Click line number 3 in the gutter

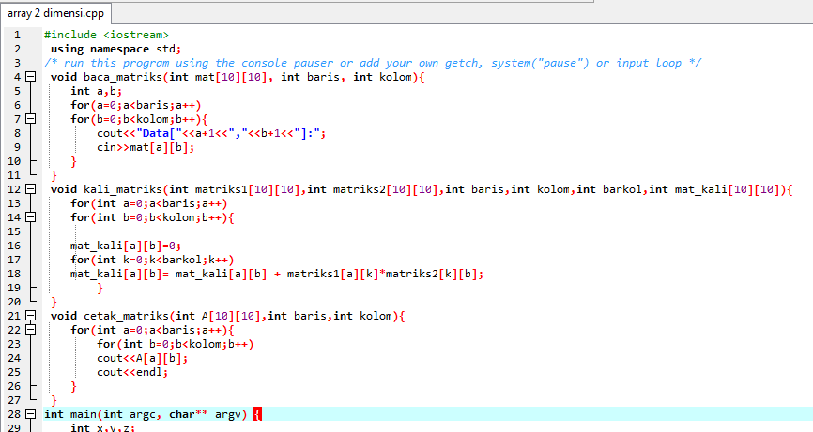17,63
